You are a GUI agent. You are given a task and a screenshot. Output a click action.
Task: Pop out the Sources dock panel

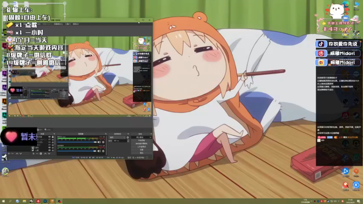pyautogui.click(x=54, y=134)
